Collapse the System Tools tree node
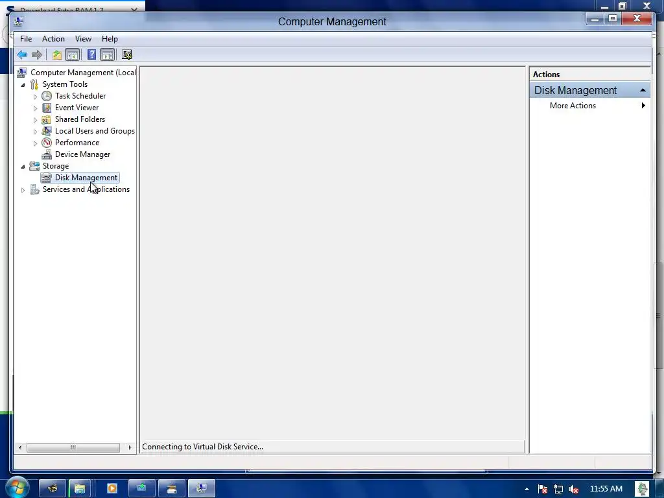Viewport: 664px width, 498px height. (x=23, y=85)
